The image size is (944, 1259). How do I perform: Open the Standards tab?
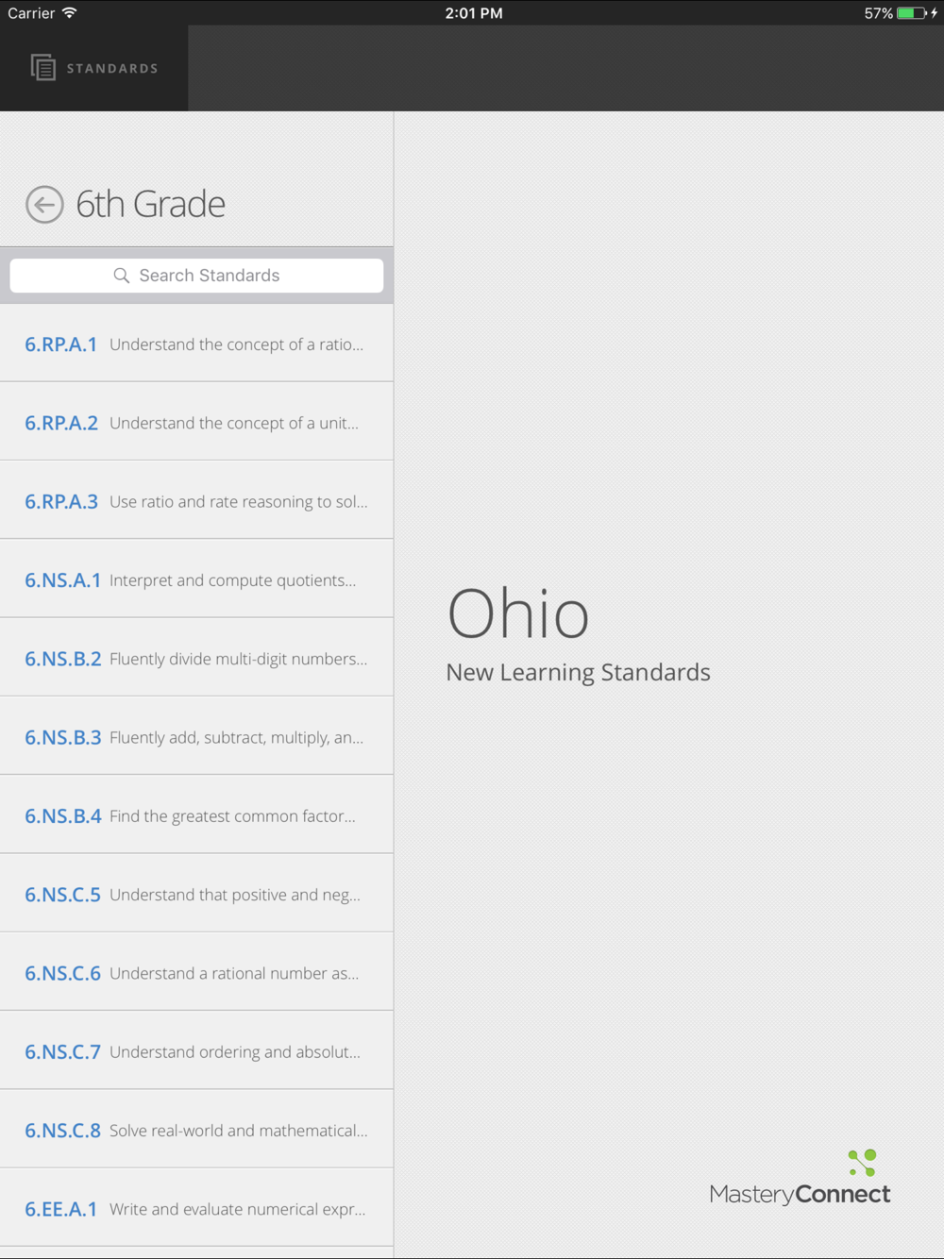coord(94,68)
